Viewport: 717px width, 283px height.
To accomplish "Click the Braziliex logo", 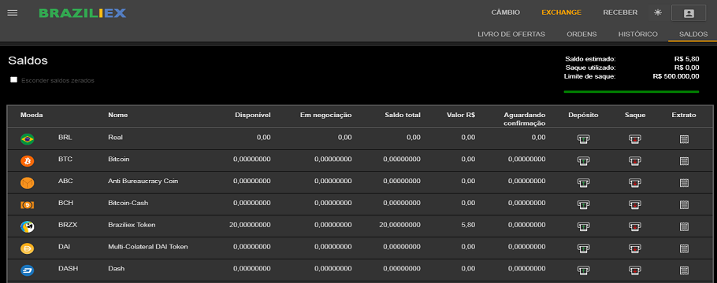I will [82, 13].
